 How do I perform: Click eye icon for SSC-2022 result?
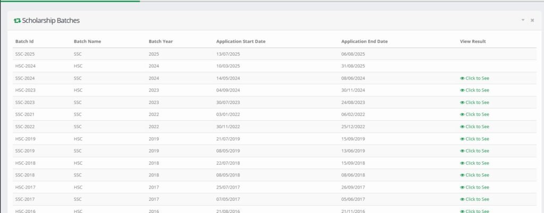click(x=462, y=127)
